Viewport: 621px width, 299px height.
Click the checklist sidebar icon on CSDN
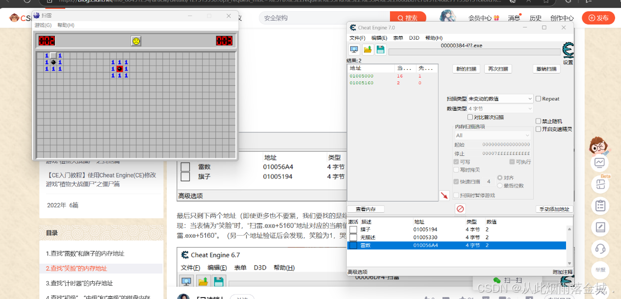pos(599,205)
